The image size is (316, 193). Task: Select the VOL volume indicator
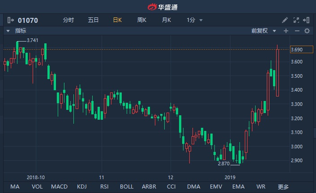[37, 187]
